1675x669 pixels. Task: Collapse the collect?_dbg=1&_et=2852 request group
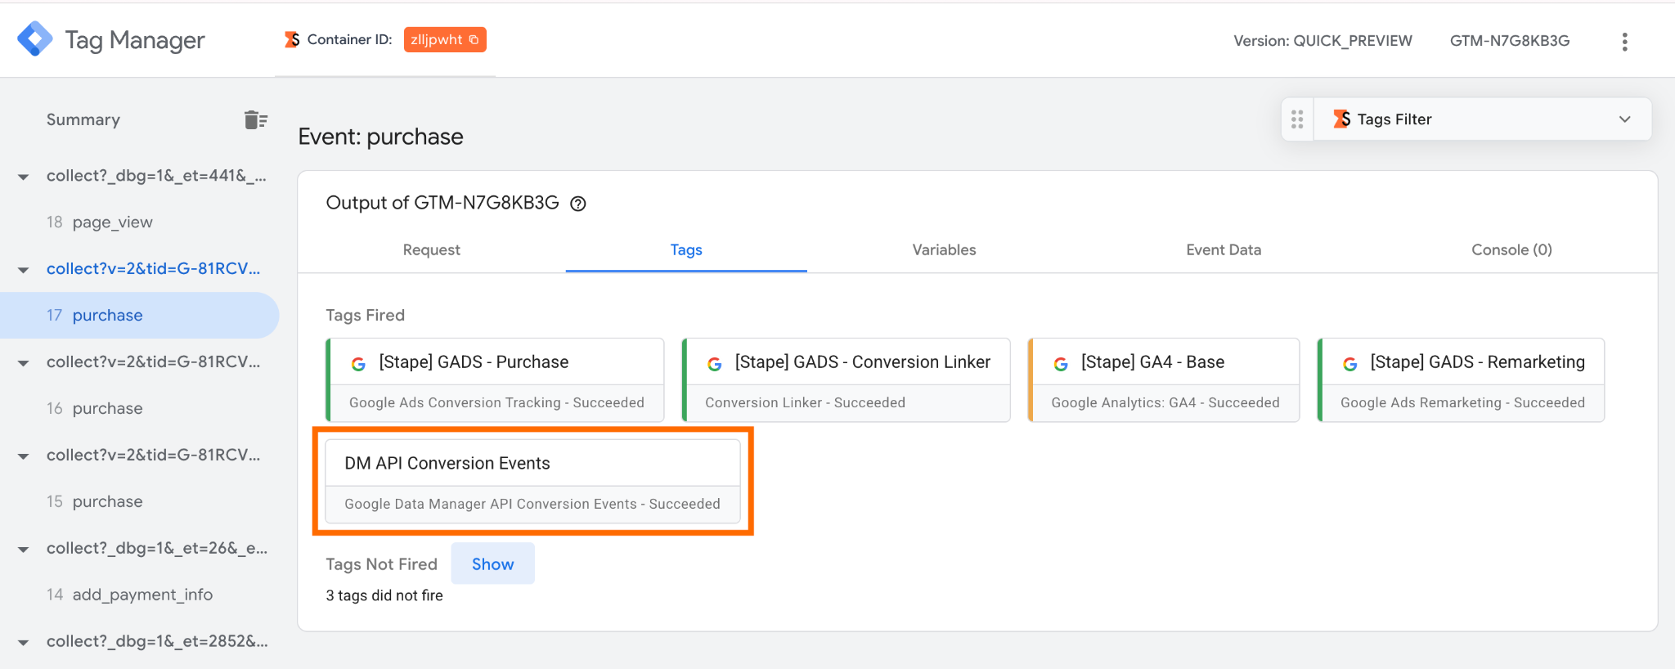pyautogui.click(x=24, y=643)
